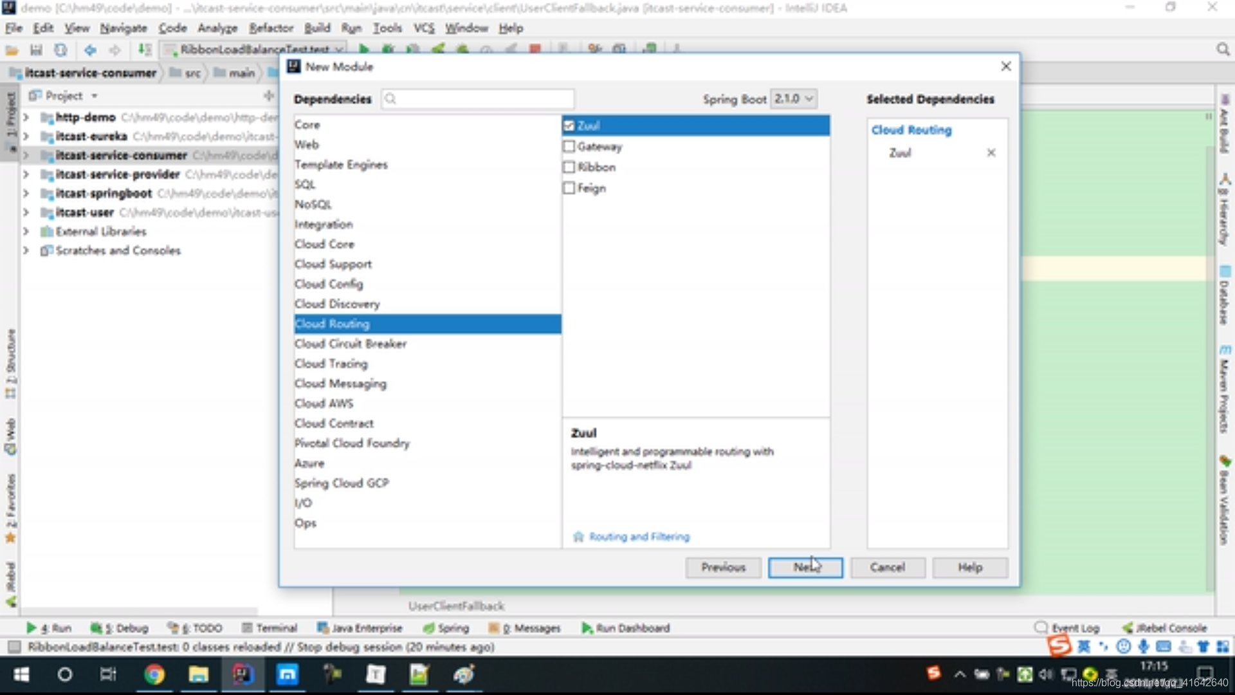The image size is (1235, 695).
Task: Open the Run Dashboard tool window
Action: (625, 628)
